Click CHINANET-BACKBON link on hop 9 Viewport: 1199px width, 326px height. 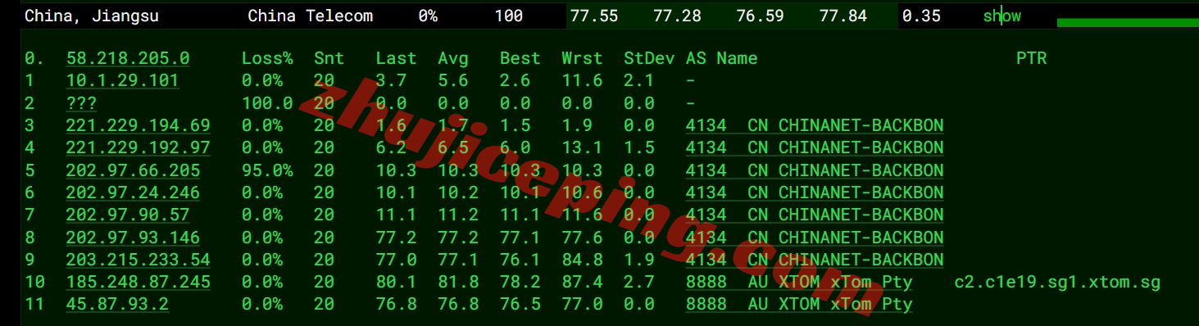click(861, 260)
